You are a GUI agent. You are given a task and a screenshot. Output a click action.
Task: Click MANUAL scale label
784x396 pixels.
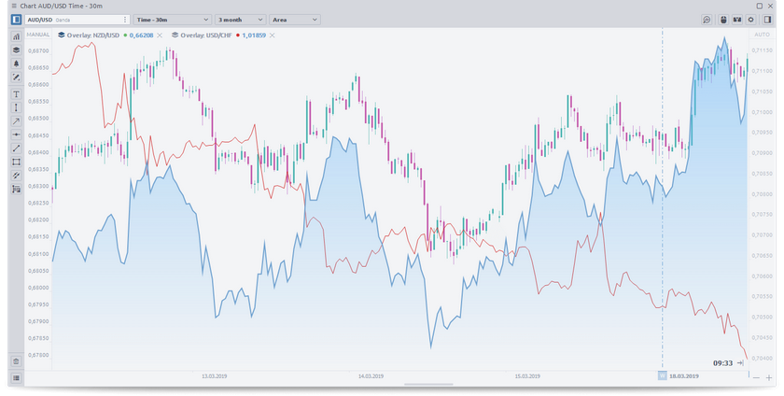coord(38,35)
